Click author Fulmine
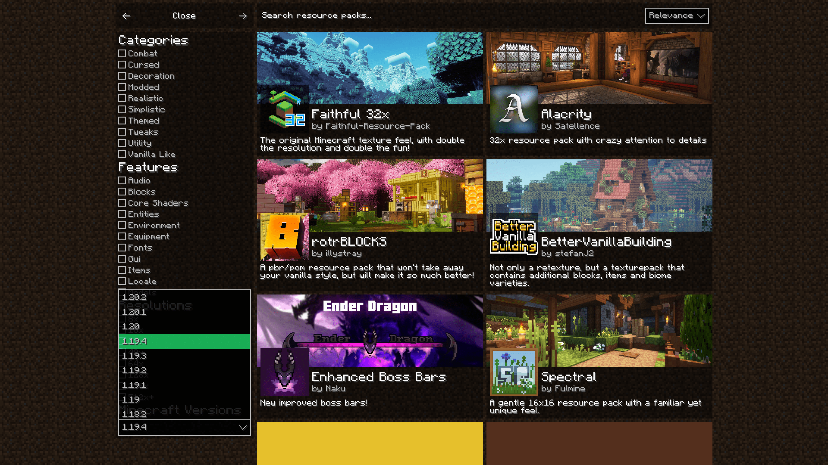Screen dimensions: 828x465 pyautogui.click(x=570, y=389)
